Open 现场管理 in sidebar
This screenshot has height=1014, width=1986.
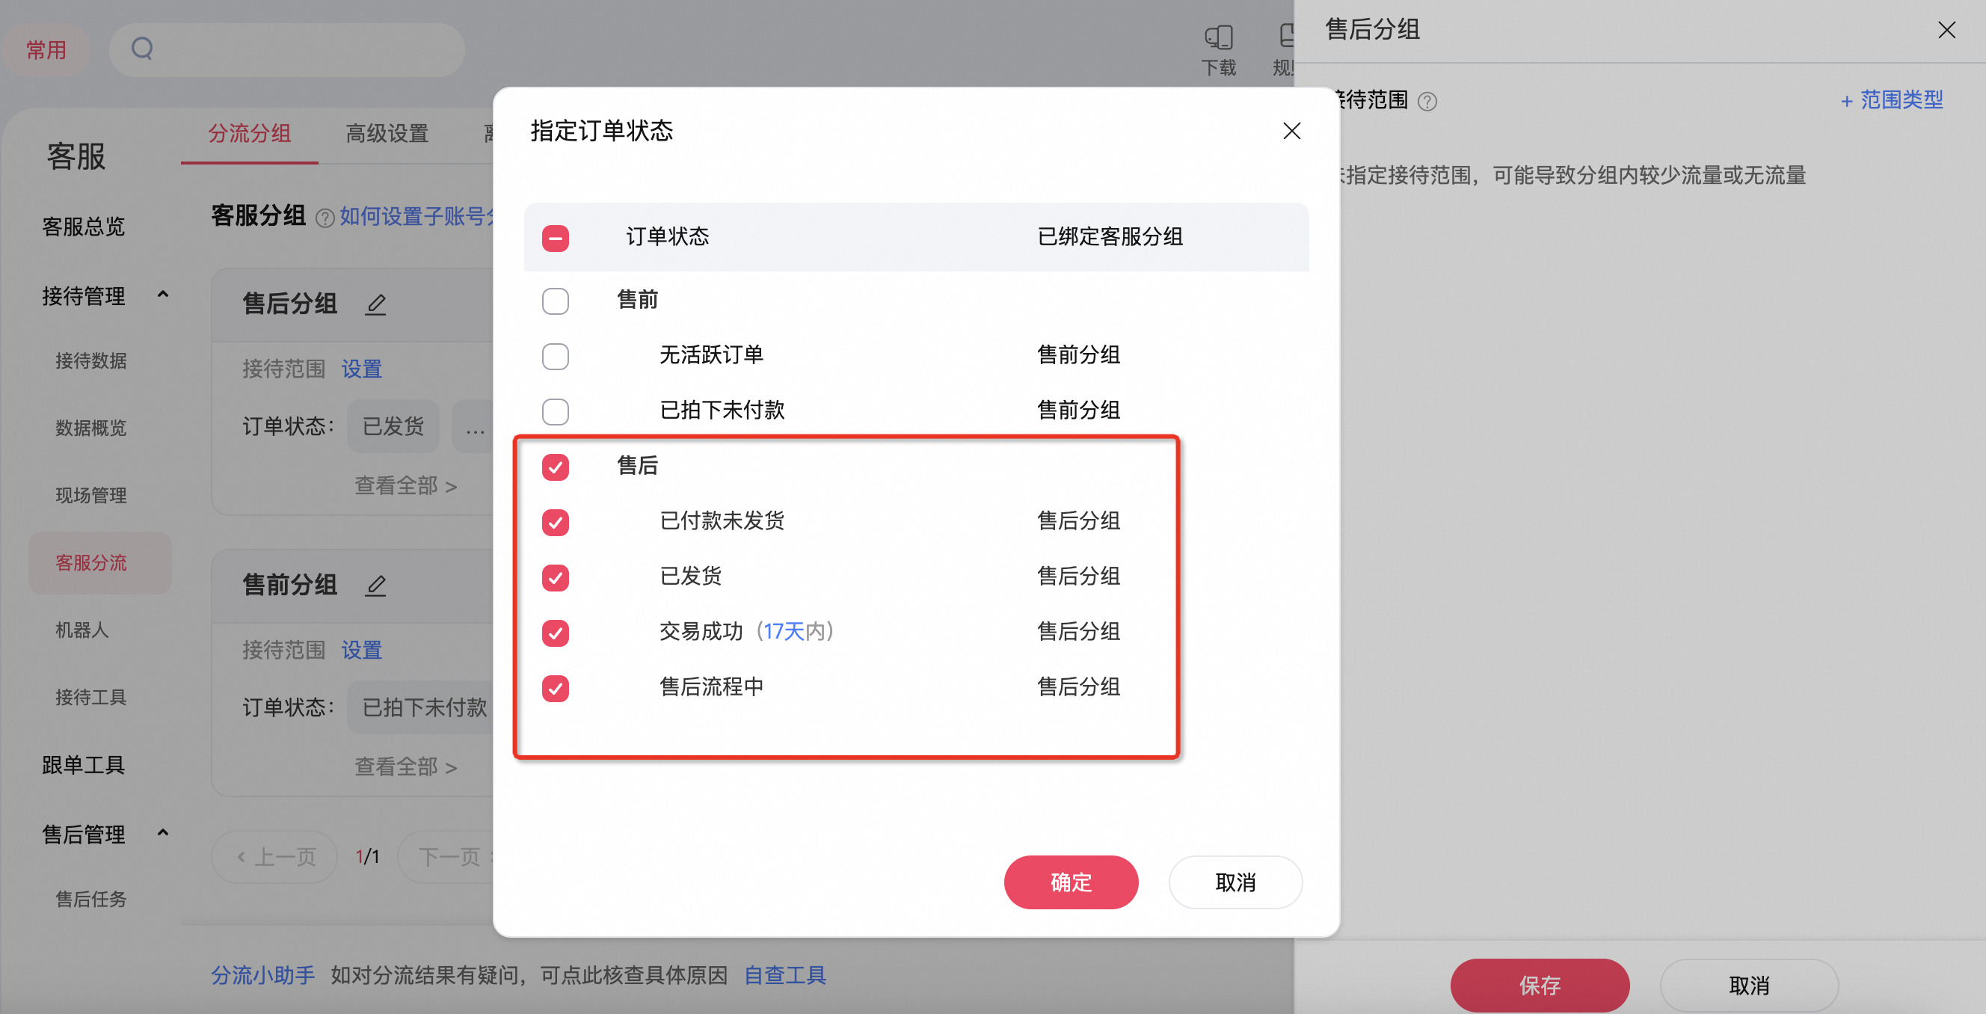(91, 495)
